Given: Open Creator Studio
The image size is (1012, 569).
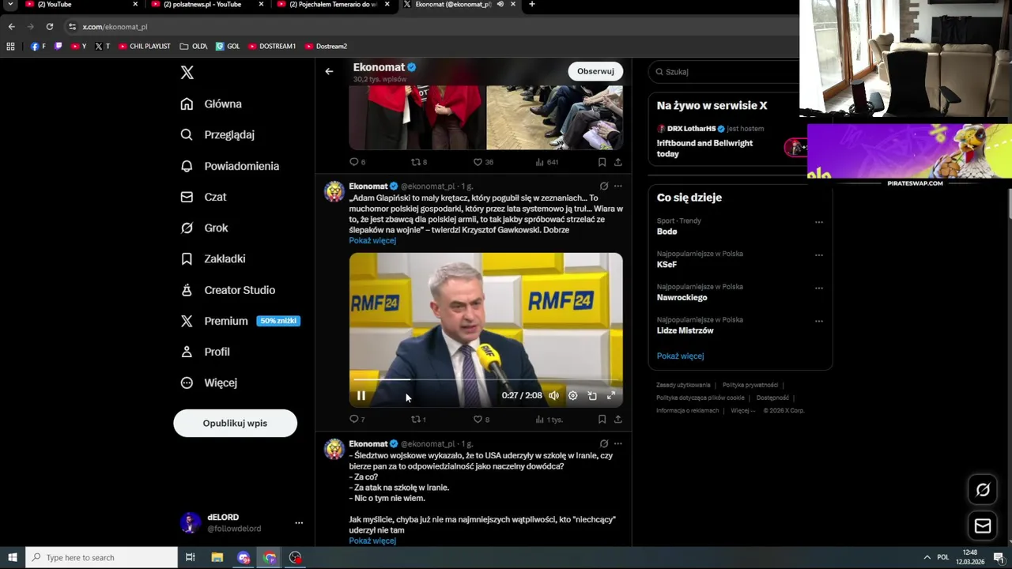Looking at the screenshot, I should pyautogui.click(x=228, y=290).
